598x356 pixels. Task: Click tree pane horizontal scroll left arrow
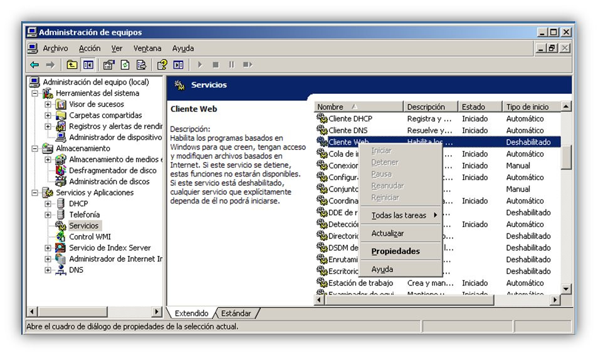pos(32,312)
